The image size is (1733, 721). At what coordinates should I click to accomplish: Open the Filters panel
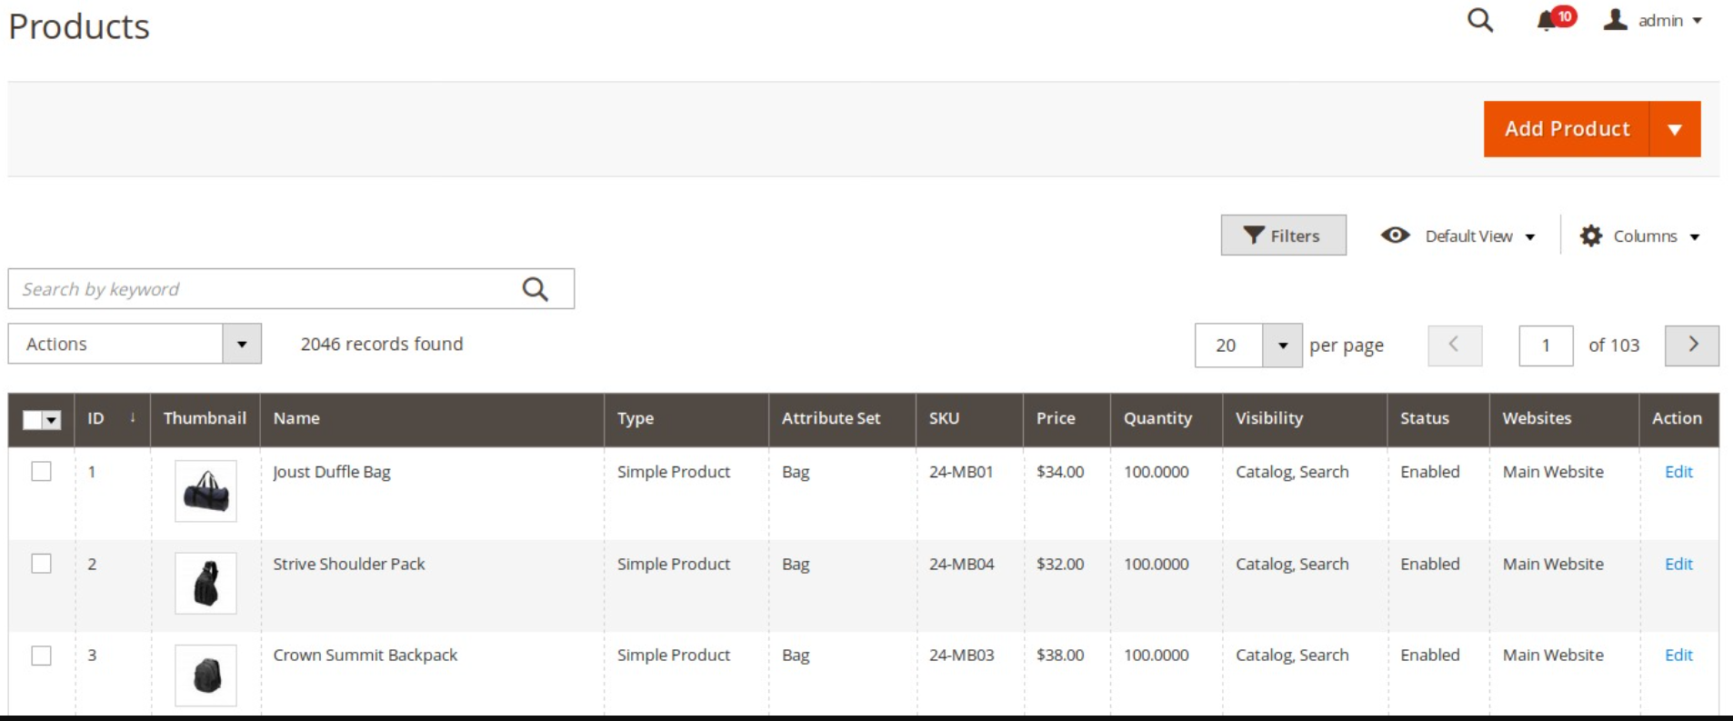point(1283,235)
